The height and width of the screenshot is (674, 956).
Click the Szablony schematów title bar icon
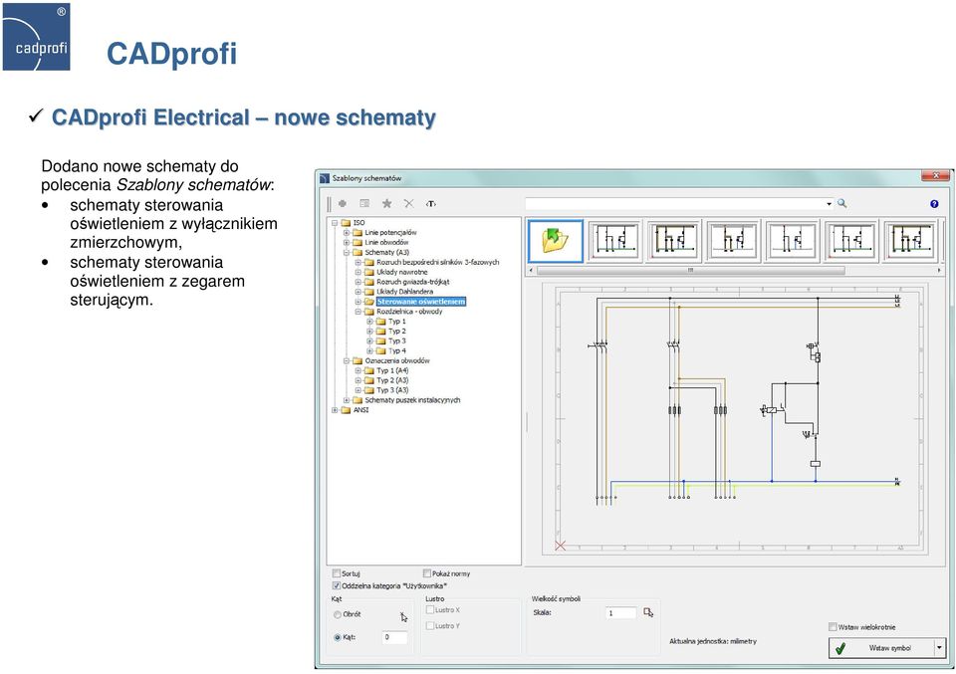click(x=325, y=178)
